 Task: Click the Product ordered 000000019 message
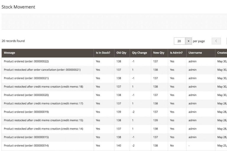[26, 112]
